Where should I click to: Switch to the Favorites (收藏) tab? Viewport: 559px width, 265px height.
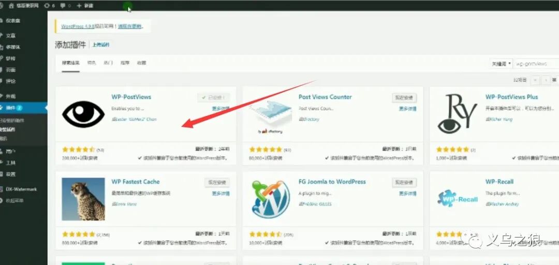tap(141, 63)
